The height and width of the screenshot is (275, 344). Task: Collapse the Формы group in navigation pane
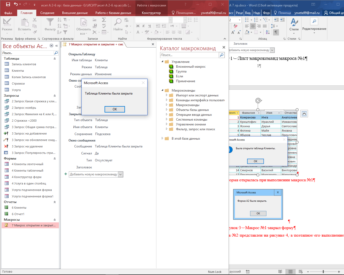[55, 158]
